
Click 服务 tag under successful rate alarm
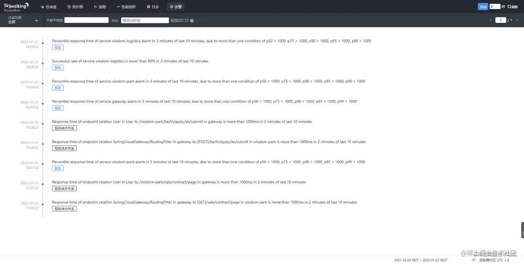click(x=58, y=67)
